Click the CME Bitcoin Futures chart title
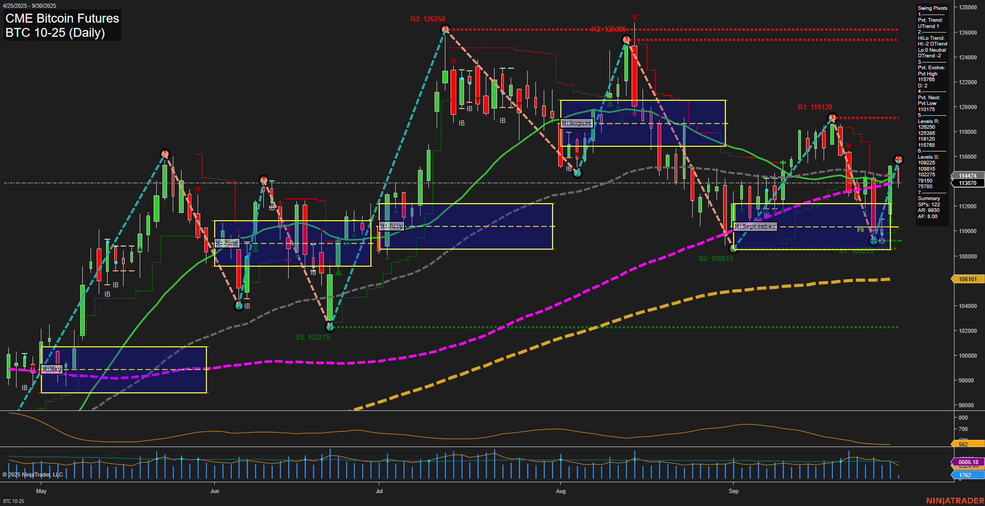The width and height of the screenshot is (985, 506). 62,18
